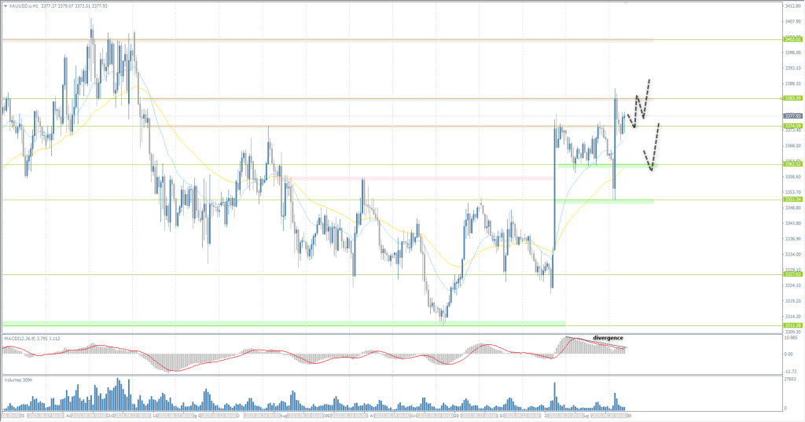The image size is (805, 422).
Task: Click the chart shift marker at top edge
Action: 626,2
